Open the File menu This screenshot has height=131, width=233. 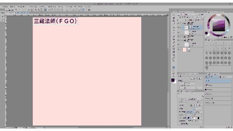pyautogui.click(x=5, y=7)
